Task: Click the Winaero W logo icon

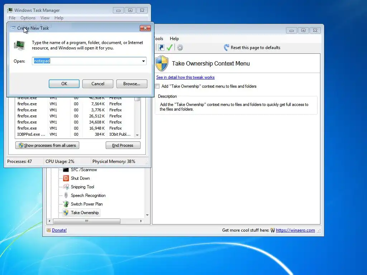Action: pos(273,230)
